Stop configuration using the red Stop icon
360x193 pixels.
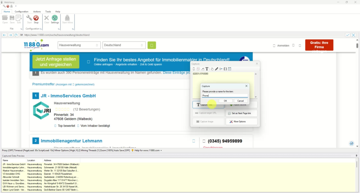point(36,19)
